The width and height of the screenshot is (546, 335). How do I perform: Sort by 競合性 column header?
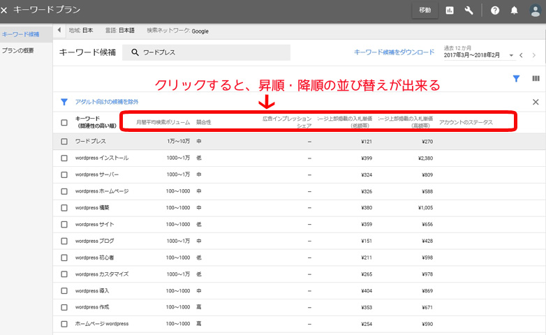coord(204,122)
